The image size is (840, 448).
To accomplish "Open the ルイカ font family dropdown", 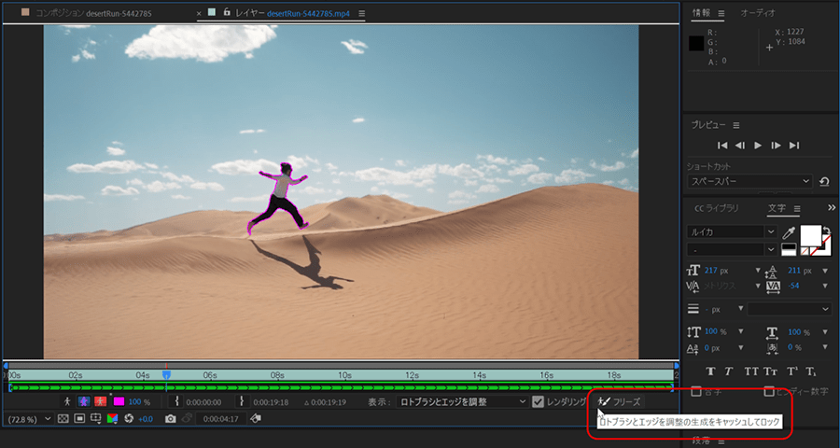I will [x=734, y=231].
